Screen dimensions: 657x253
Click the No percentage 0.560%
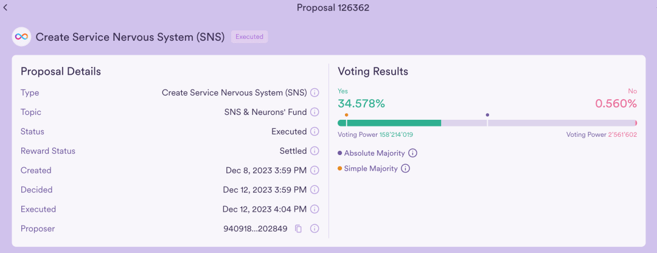(616, 103)
